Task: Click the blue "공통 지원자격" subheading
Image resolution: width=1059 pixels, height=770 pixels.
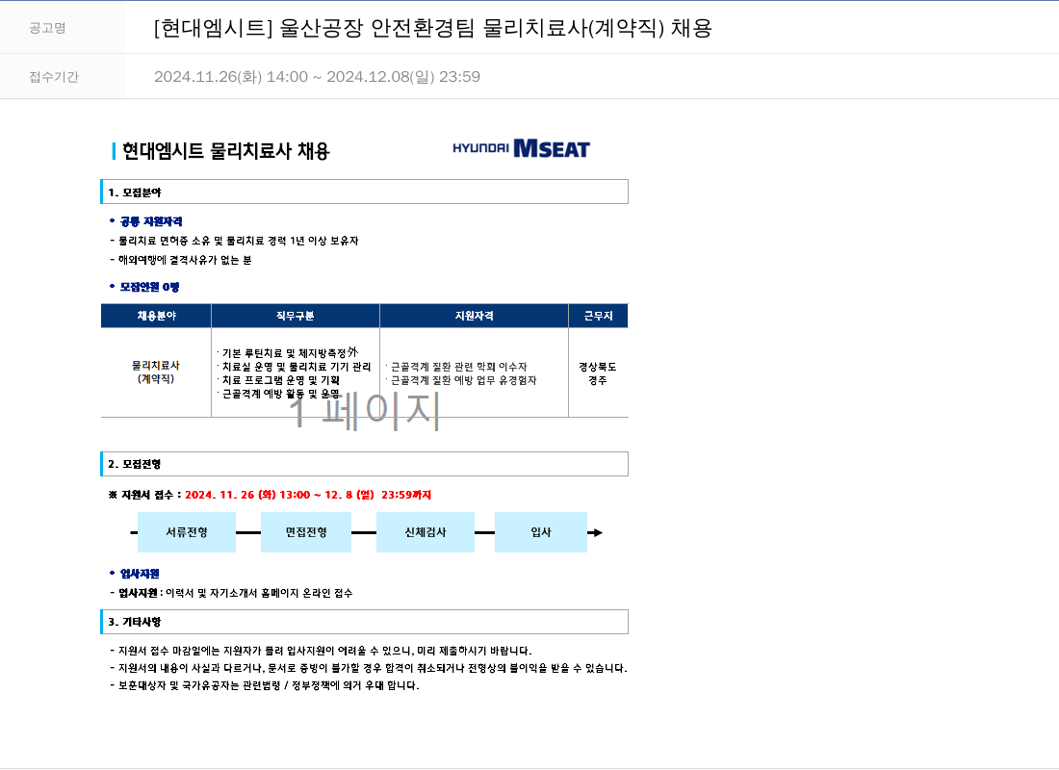Action: pos(150,221)
